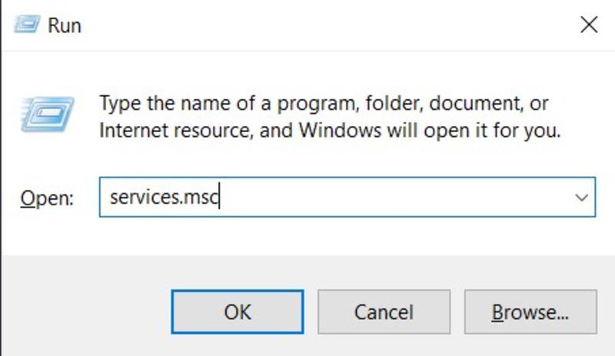Click gray footer space below the Cancel button
Screen dimensions: 615x356
point(384,344)
